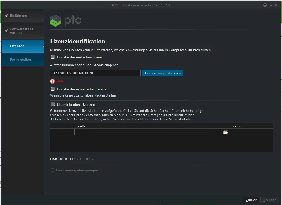
Task: Minimize the PTC installer window
Action: (x=270, y=5)
